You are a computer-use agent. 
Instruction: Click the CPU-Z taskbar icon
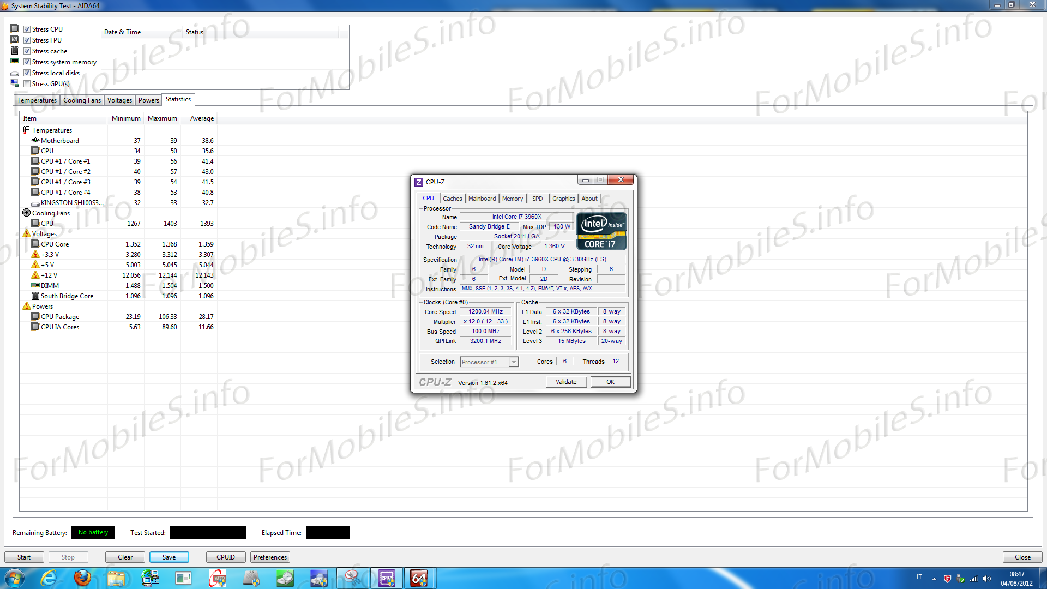click(387, 578)
